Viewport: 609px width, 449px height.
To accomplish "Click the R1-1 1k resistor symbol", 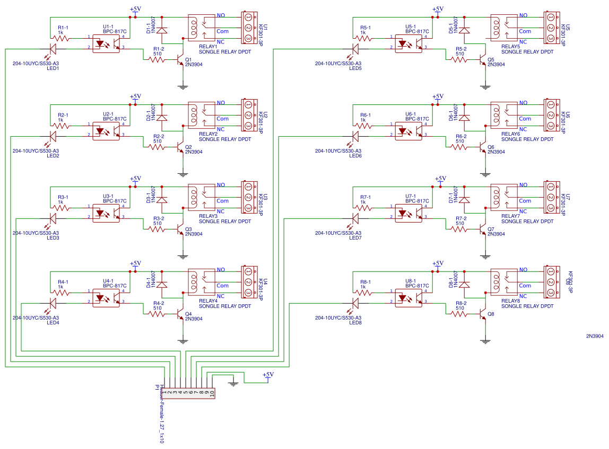I will click(x=62, y=38).
